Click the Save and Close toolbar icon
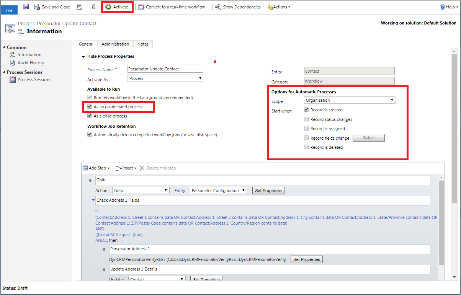This screenshot has width=461, height=295. tap(37, 7)
